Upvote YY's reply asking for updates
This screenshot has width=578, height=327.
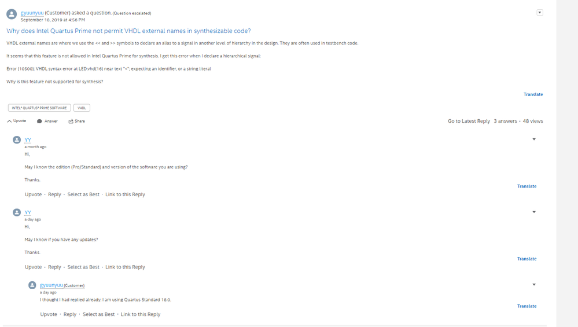[x=33, y=267]
